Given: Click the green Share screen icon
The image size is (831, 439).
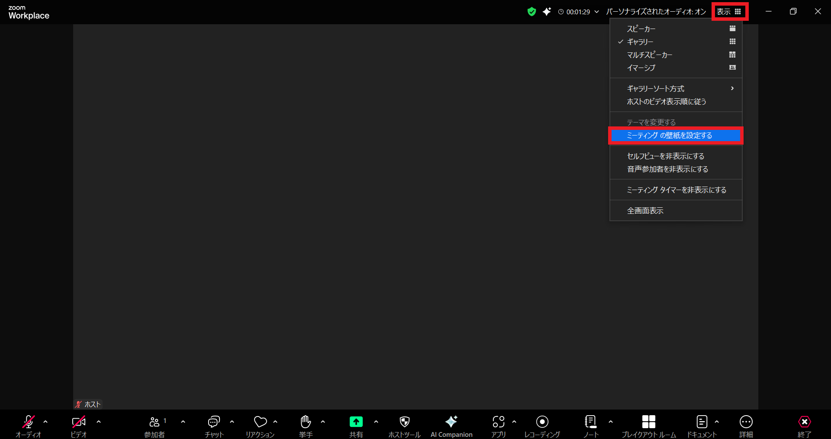Looking at the screenshot, I should click(356, 422).
